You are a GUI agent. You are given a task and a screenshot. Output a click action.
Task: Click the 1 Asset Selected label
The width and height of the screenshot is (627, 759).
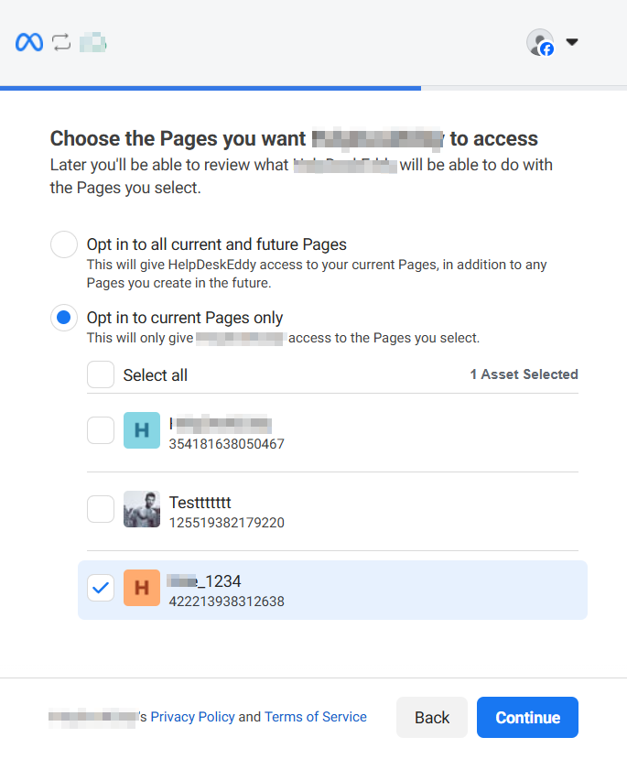click(x=524, y=374)
